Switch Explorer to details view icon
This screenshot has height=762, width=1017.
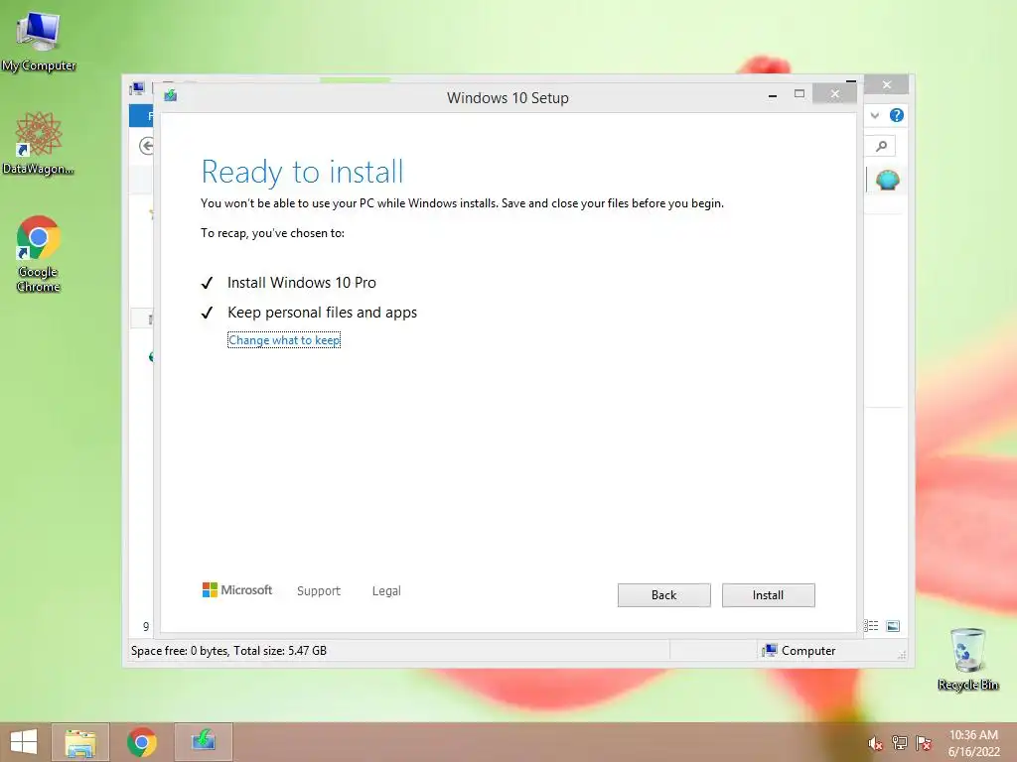click(870, 625)
